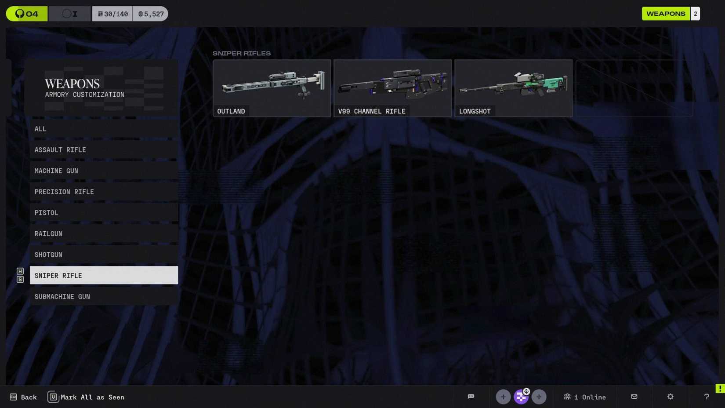This screenshot has height=408, width=725.
Task: Click the Back option
Action: point(23,397)
